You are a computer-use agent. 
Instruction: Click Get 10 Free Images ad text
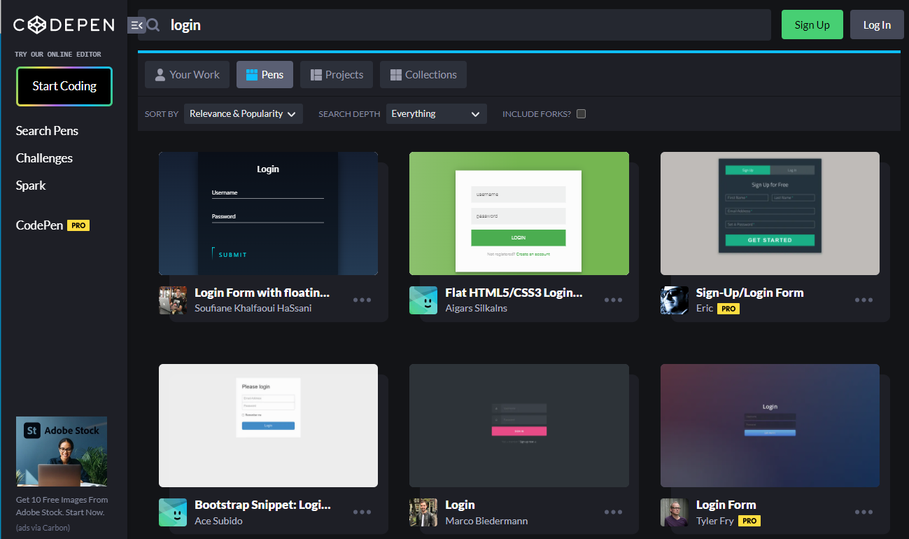click(x=62, y=505)
